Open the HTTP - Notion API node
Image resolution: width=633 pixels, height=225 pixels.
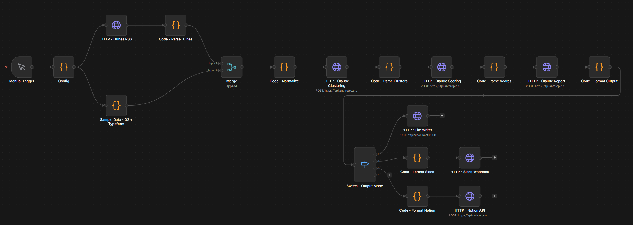pyautogui.click(x=470, y=196)
